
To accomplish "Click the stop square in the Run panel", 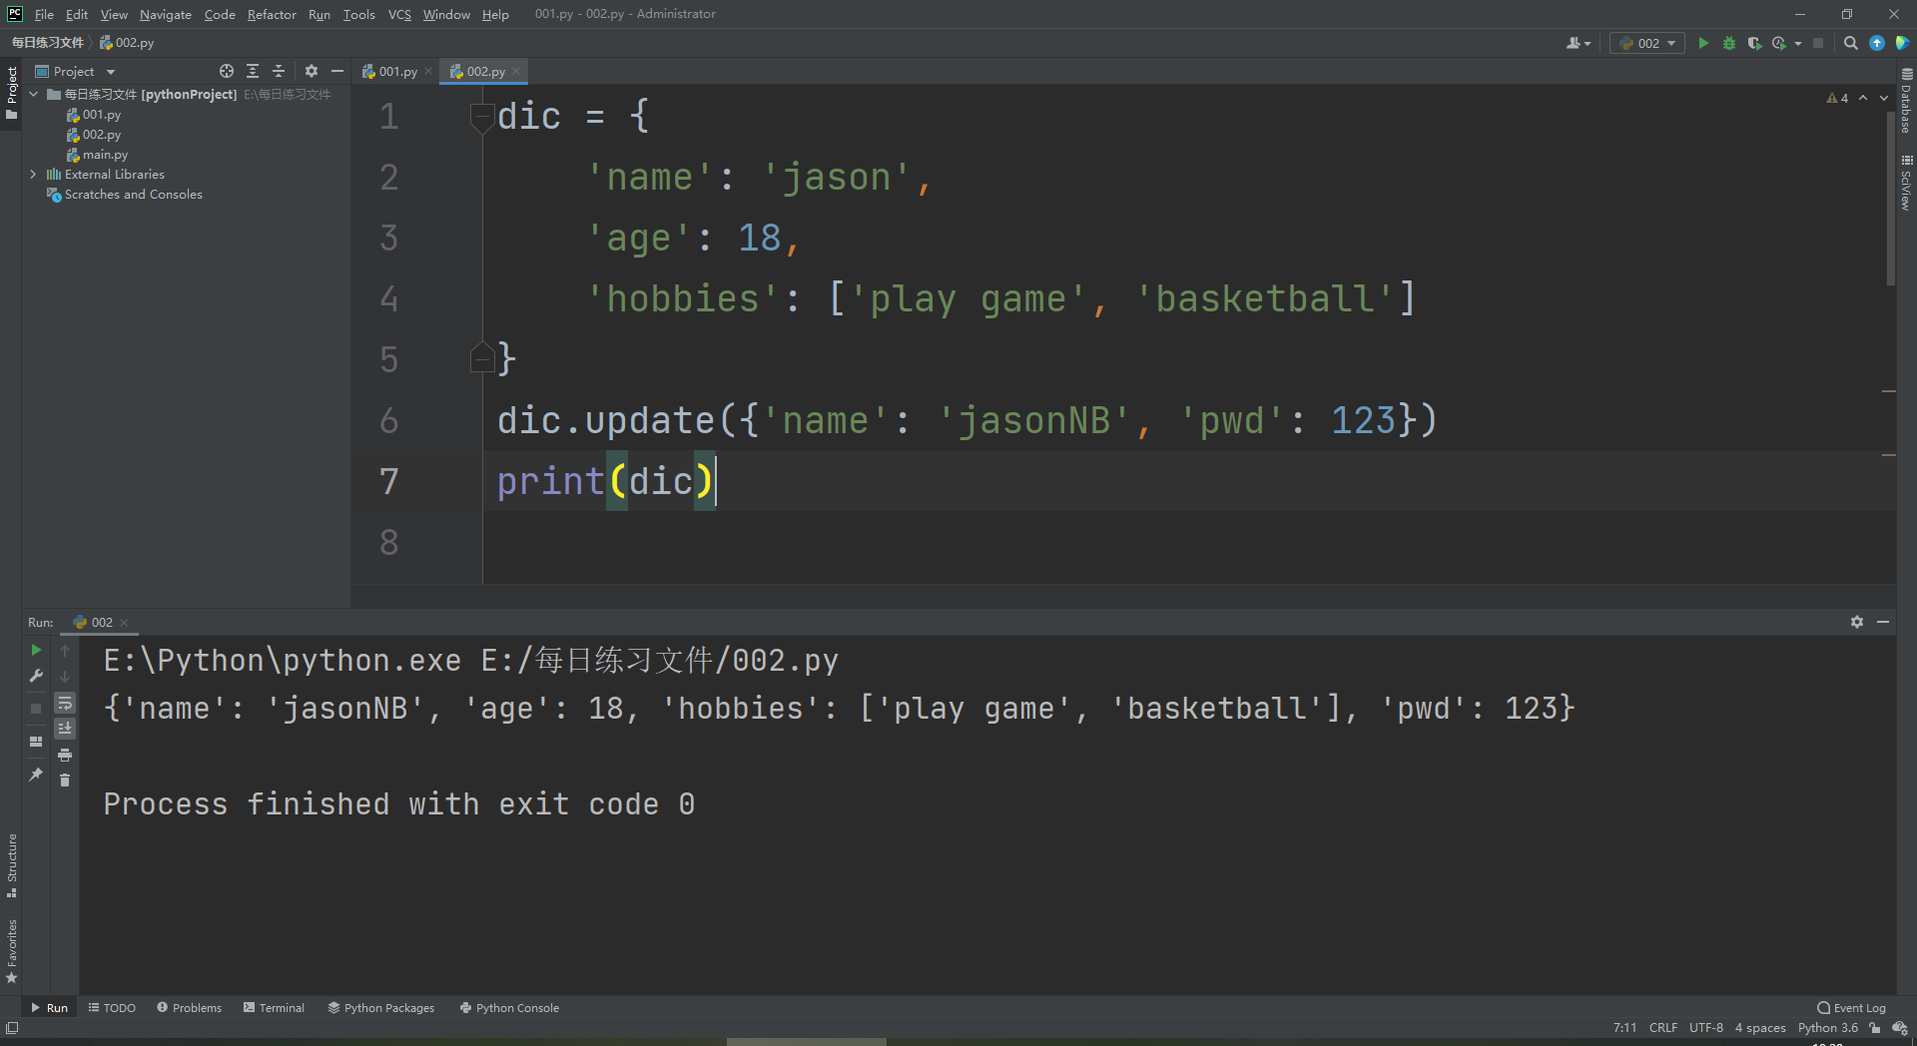I will point(37,708).
